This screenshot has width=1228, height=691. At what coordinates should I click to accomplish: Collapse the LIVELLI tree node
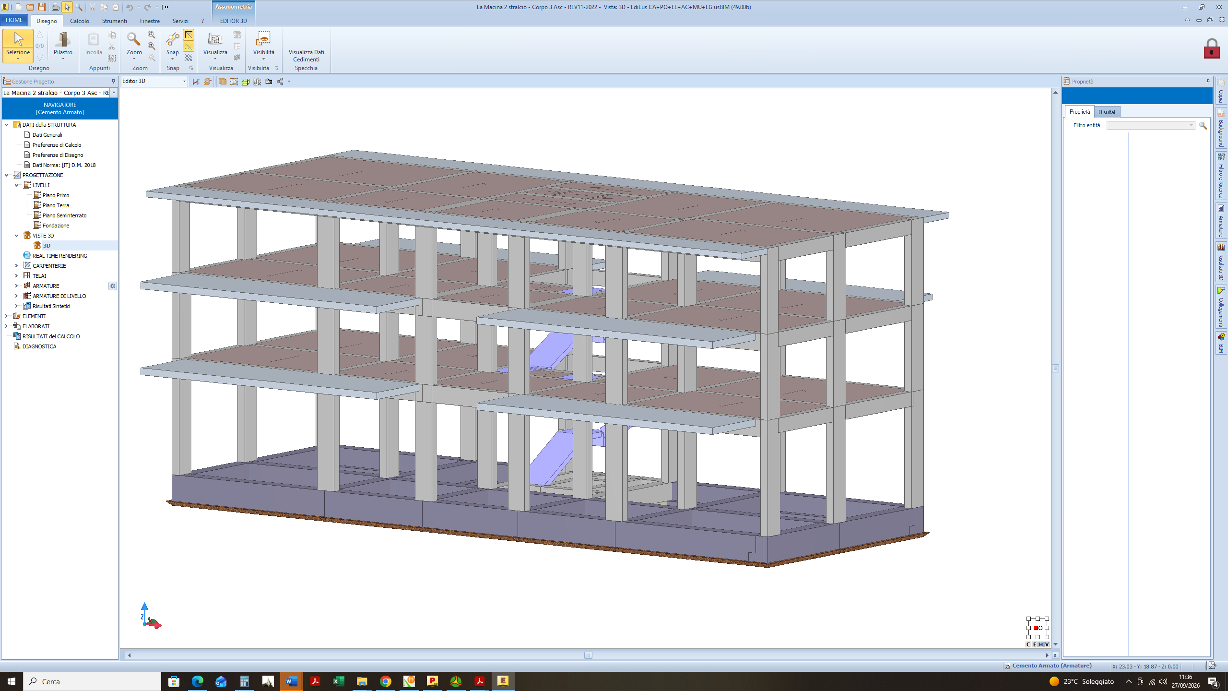pyautogui.click(x=16, y=185)
